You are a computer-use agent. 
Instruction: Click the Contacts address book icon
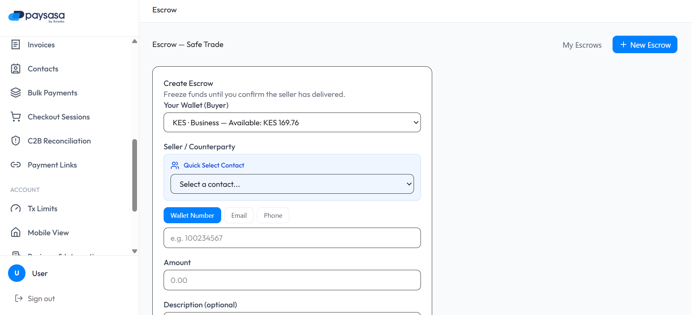pyautogui.click(x=16, y=68)
